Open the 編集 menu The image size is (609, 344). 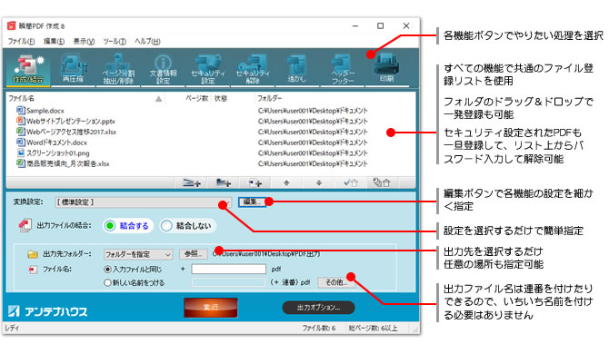[x=54, y=41]
